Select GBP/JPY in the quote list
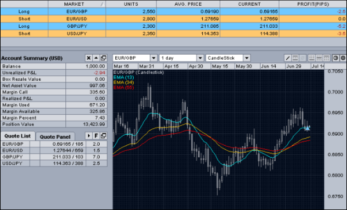The image size is (347, 210). 13,157
